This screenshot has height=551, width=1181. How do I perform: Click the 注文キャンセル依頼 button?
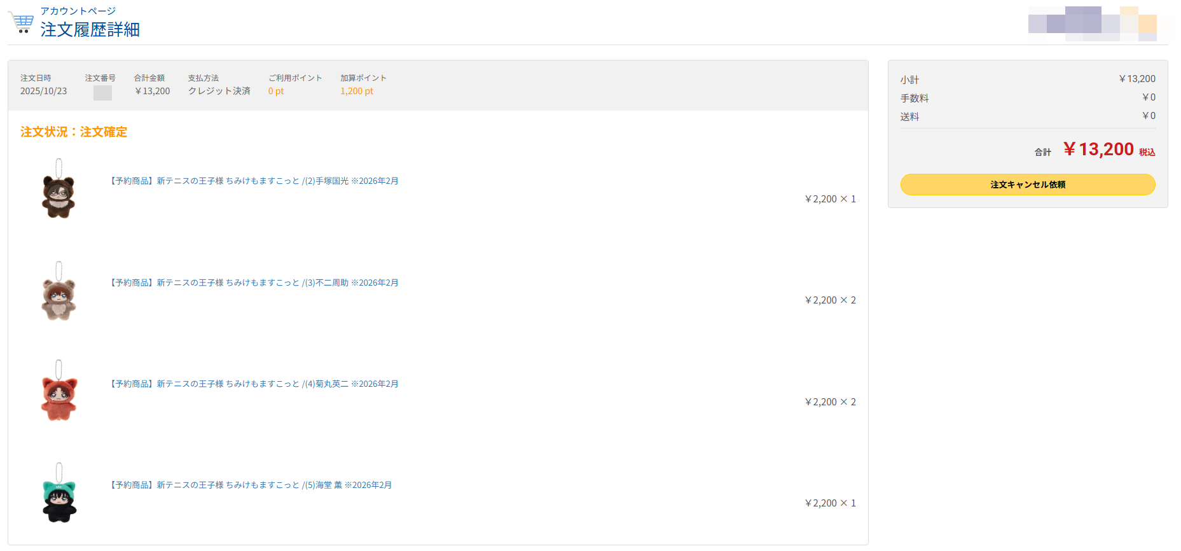[x=1027, y=185]
